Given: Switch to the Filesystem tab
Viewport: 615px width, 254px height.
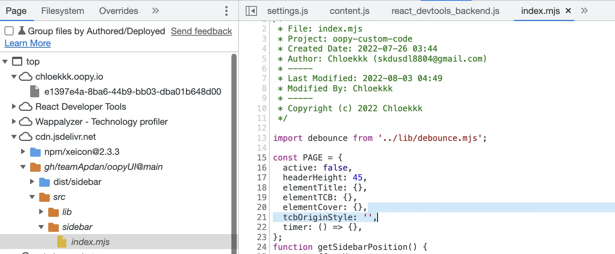Looking at the screenshot, I should 63,11.
